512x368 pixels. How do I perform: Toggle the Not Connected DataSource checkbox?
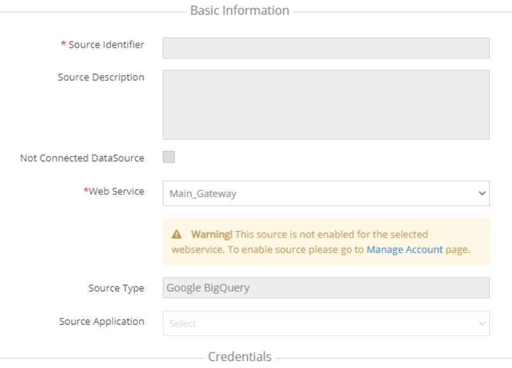tap(169, 157)
